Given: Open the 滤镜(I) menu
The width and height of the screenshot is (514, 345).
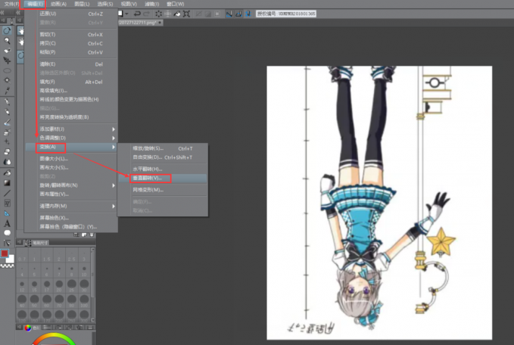Looking at the screenshot, I should coord(151,4).
